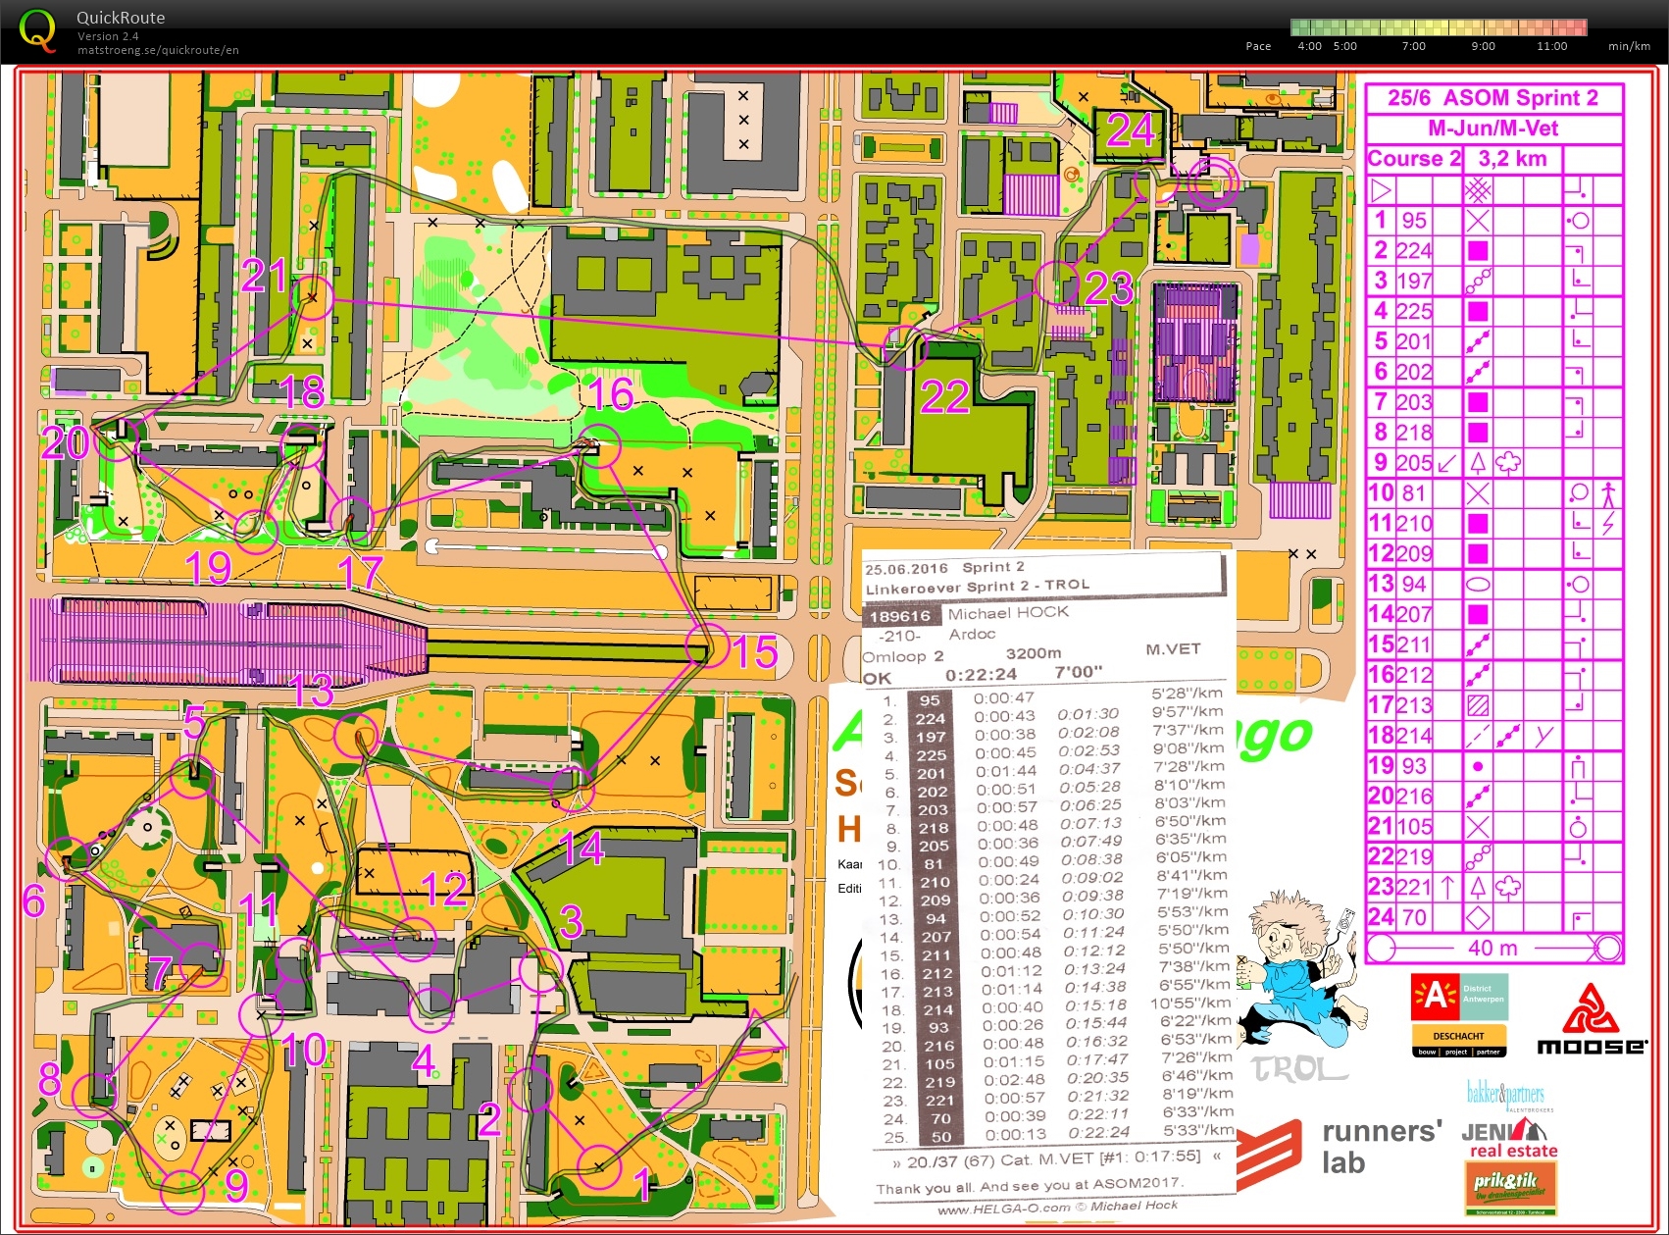Open the matstroeng.se/quickroute/en link
This screenshot has width=1669, height=1235.
click(158, 50)
